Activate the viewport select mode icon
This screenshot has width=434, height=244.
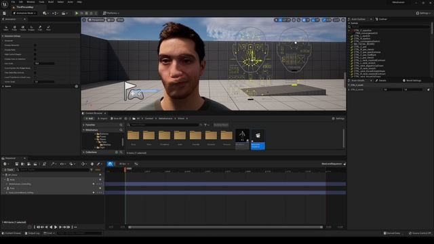click(276, 20)
